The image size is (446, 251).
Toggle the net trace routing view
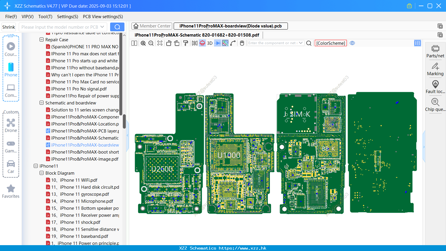click(225, 43)
